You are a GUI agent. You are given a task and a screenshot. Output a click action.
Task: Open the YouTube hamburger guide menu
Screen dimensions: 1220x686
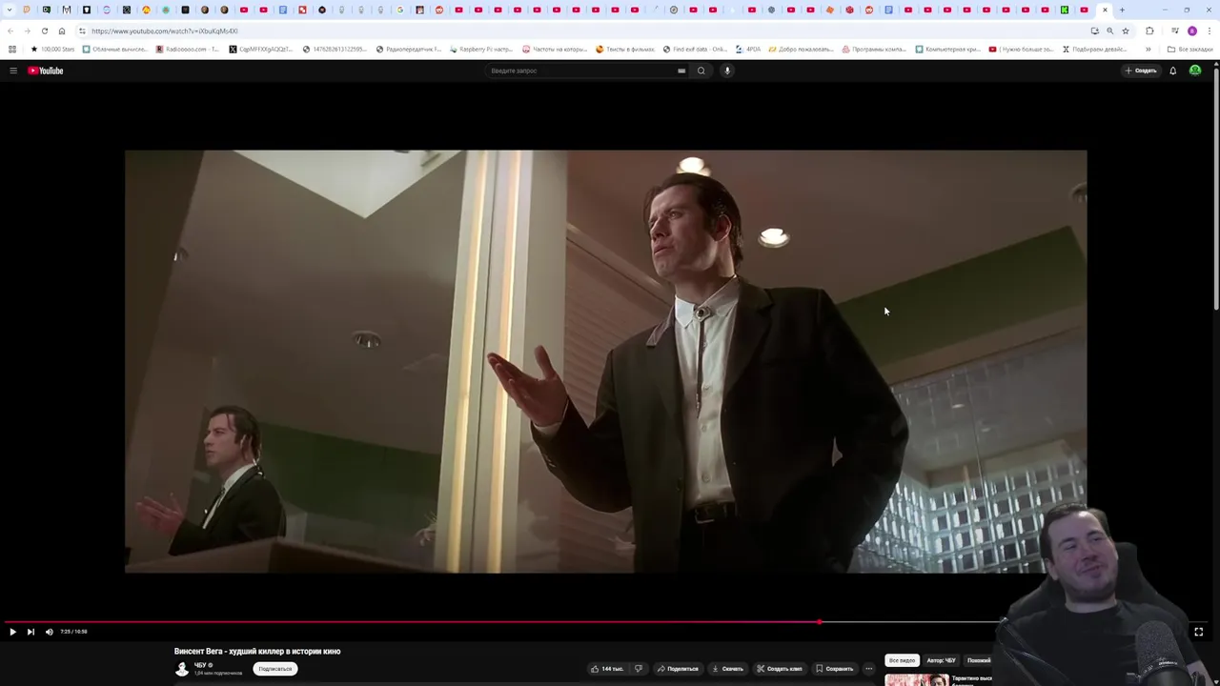(x=13, y=71)
